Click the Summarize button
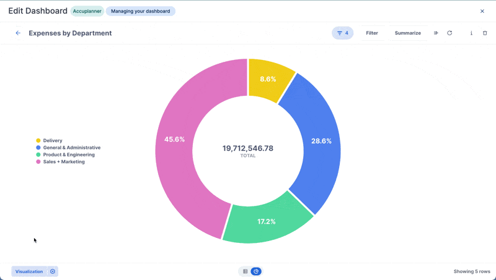Screen dimensions: 496x280 click(x=408, y=33)
